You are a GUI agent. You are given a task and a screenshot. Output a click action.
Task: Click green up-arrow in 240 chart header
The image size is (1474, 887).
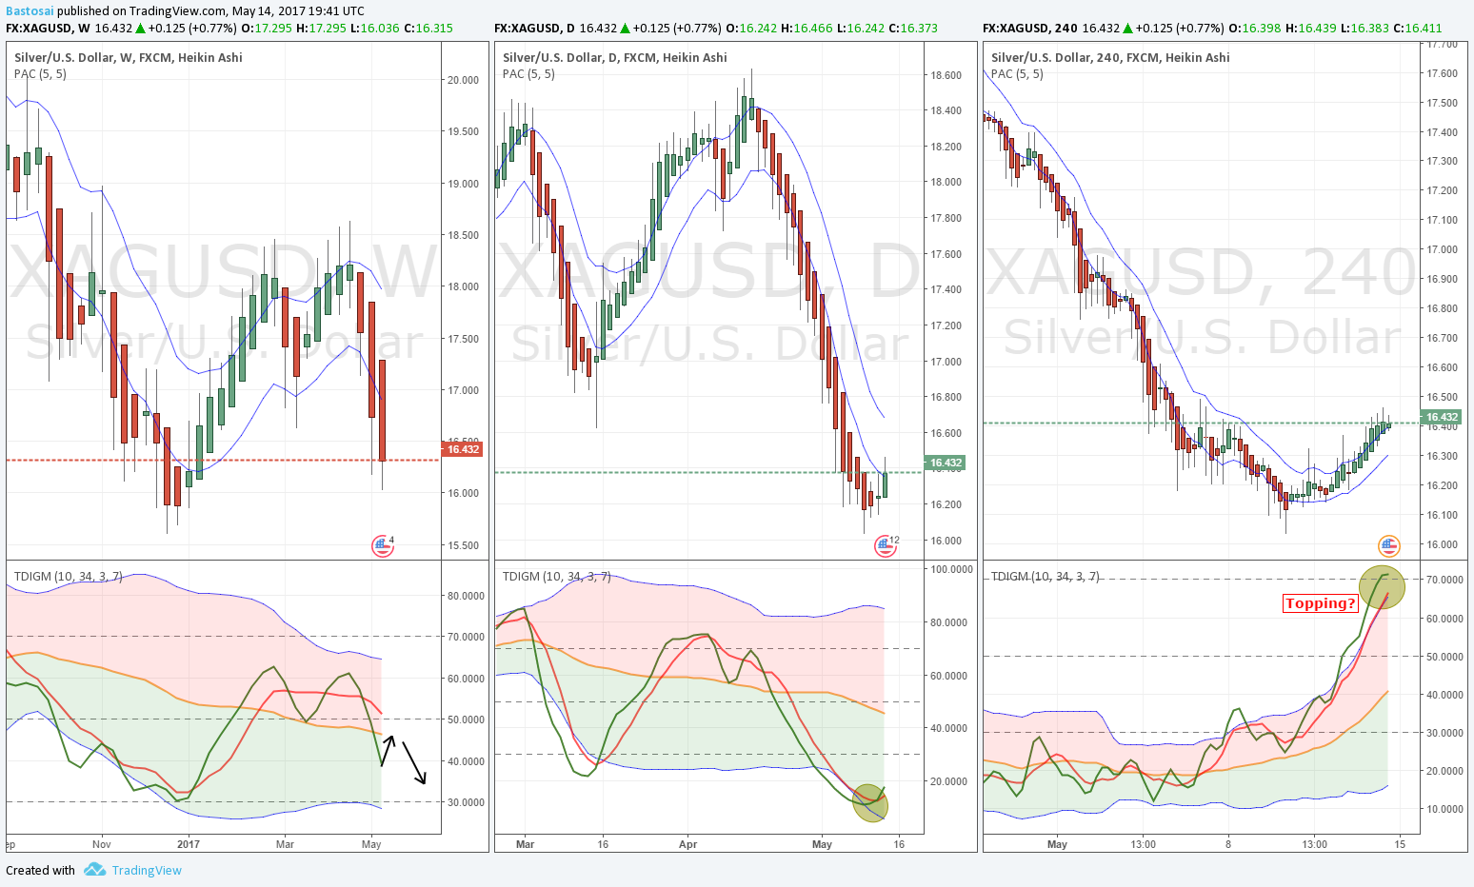click(1125, 28)
